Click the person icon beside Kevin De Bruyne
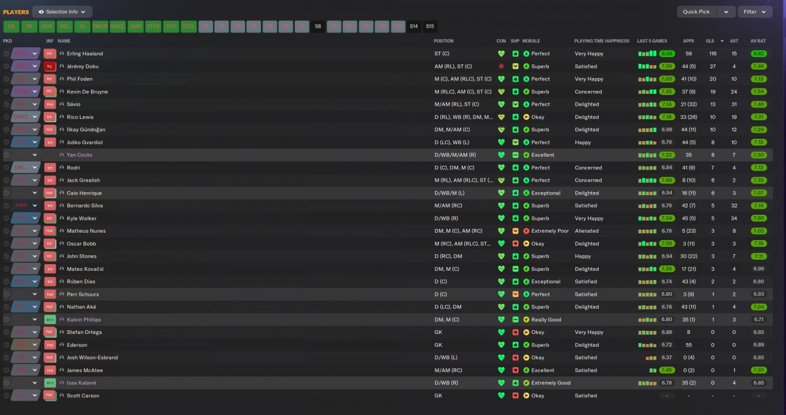786x415 pixels. (62, 91)
